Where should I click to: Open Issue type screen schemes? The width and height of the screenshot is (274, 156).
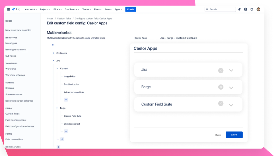click(x=19, y=101)
